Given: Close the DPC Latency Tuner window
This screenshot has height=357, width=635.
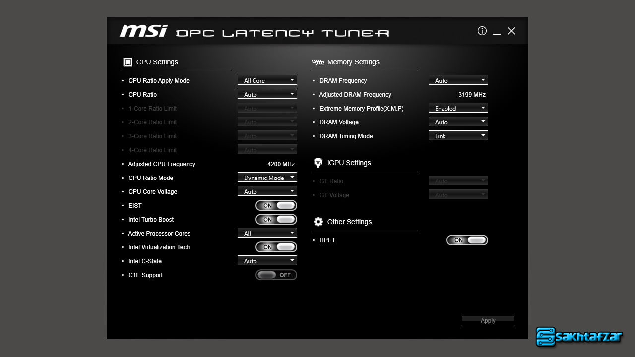Looking at the screenshot, I should pyautogui.click(x=512, y=31).
